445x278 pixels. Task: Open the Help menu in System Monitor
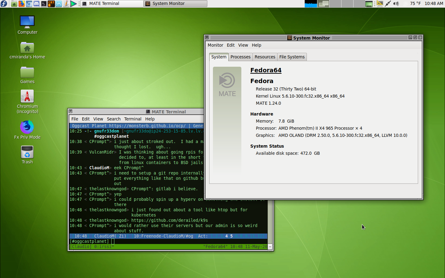click(256, 45)
